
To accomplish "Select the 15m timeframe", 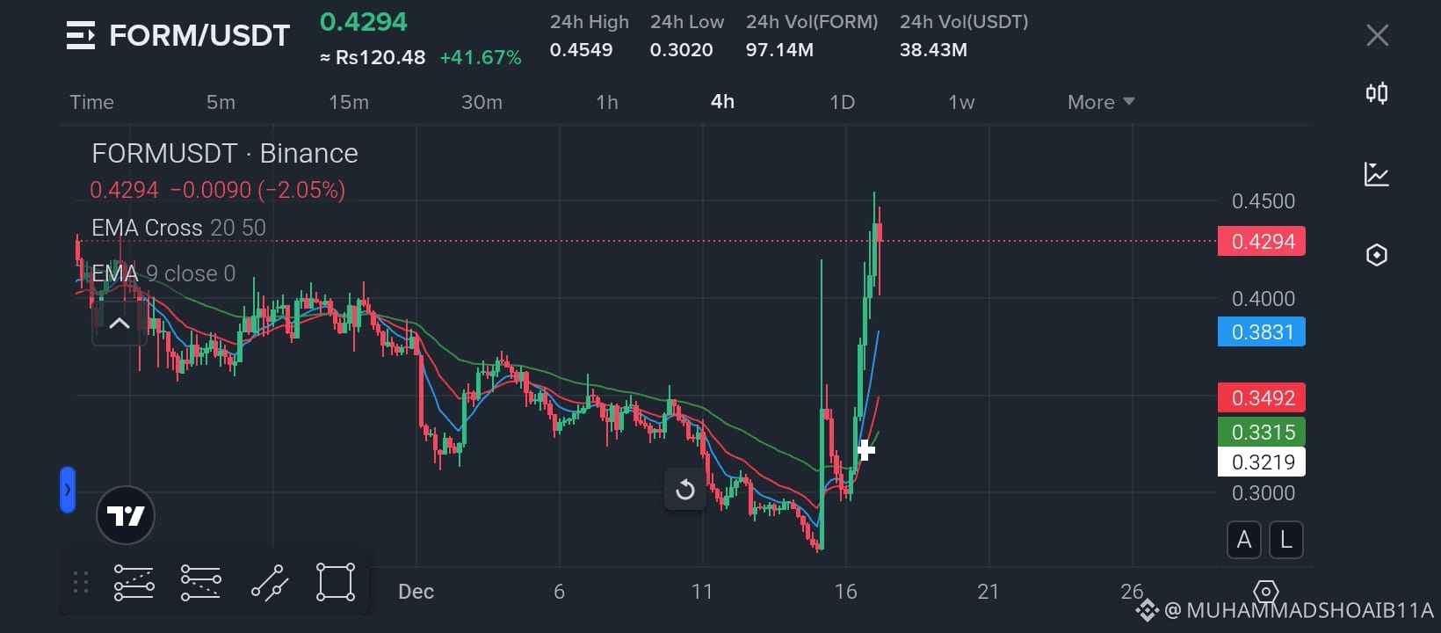I will coord(349,102).
